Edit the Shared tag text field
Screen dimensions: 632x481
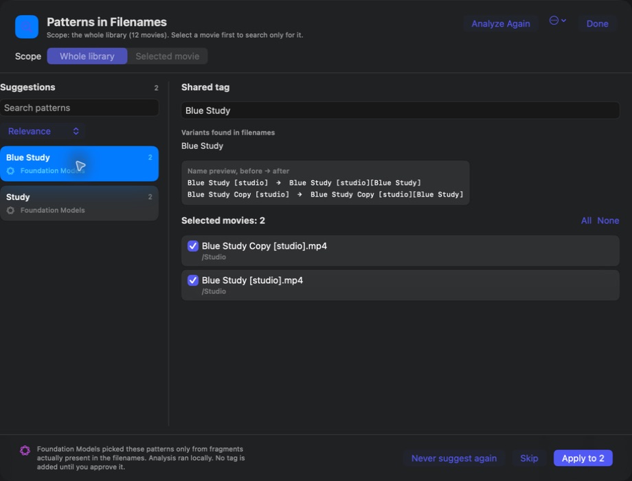[x=400, y=111]
